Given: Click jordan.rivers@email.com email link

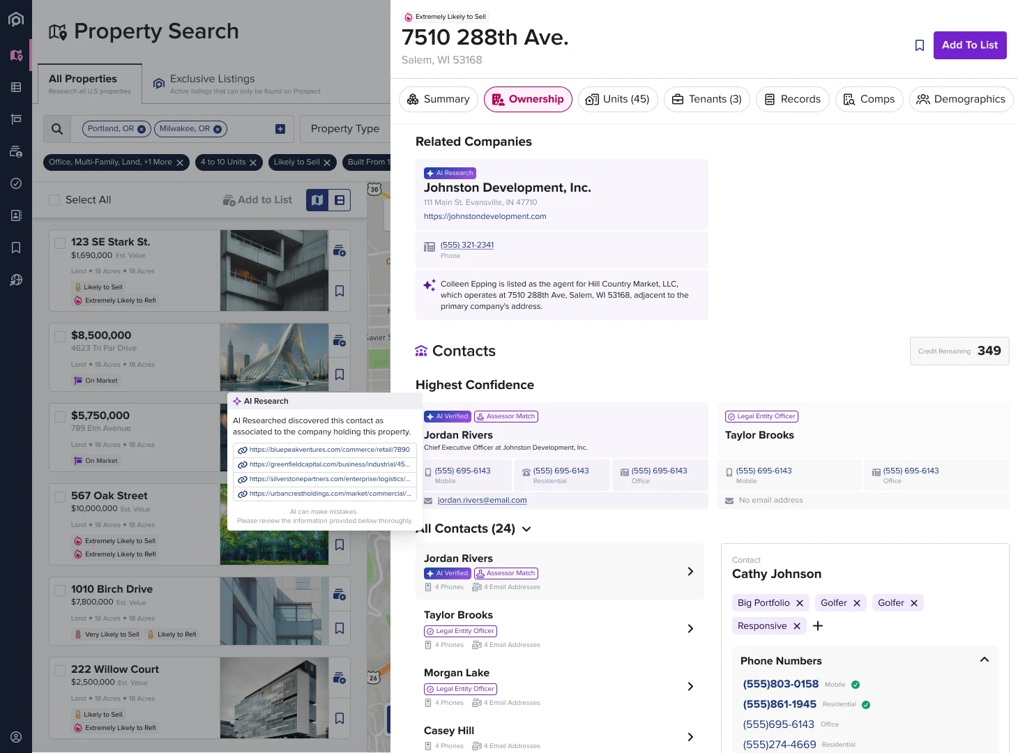Looking at the screenshot, I should [483, 501].
